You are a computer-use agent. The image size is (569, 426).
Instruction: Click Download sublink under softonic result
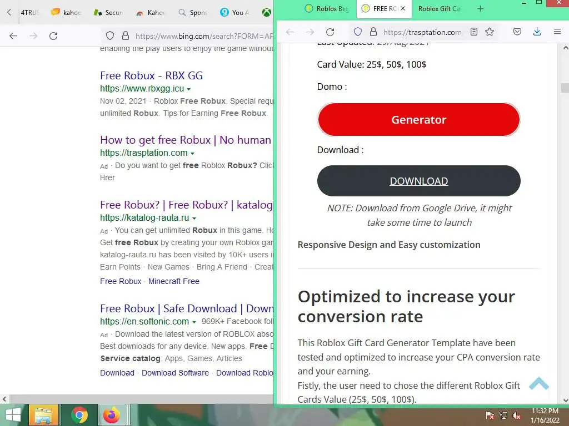pos(117,373)
